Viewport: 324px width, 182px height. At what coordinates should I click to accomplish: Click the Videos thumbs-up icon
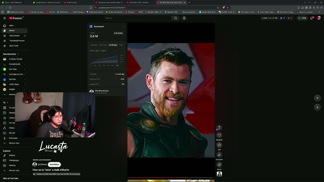coord(5,128)
